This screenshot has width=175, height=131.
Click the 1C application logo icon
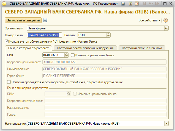pyautogui.click(x=4, y=4)
